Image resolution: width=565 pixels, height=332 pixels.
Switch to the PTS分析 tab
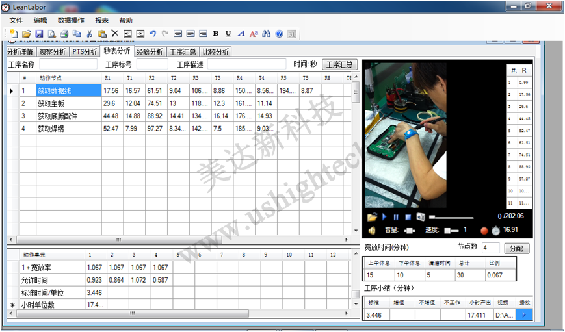pos(85,52)
